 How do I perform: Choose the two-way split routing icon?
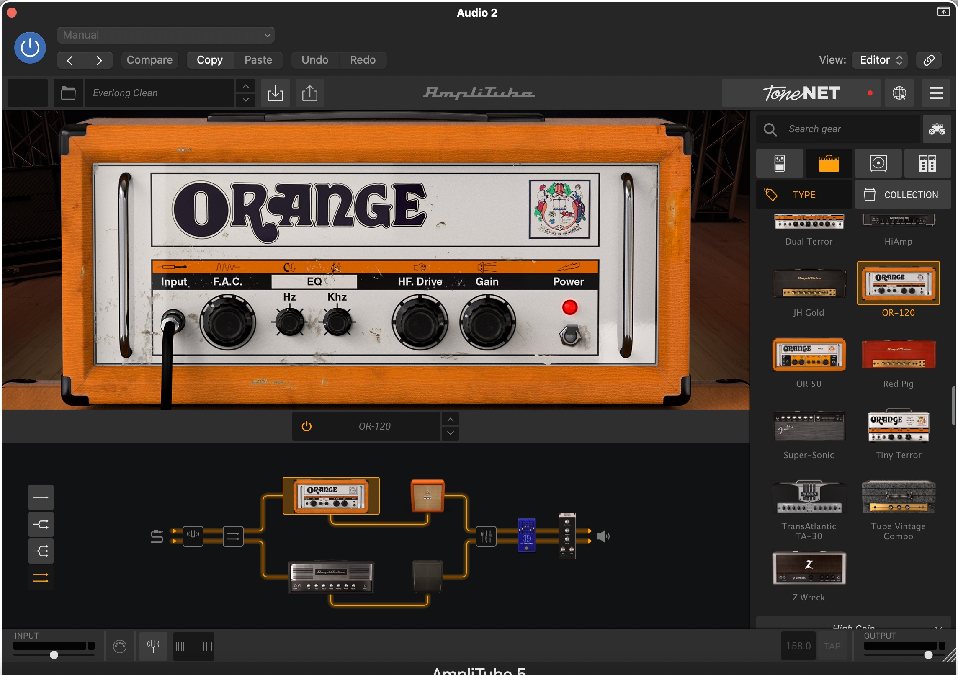point(41,524)
